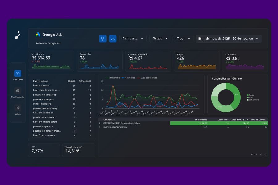Open the Visão Geral page icon
The image size is (278, 185).
point(18,73)
